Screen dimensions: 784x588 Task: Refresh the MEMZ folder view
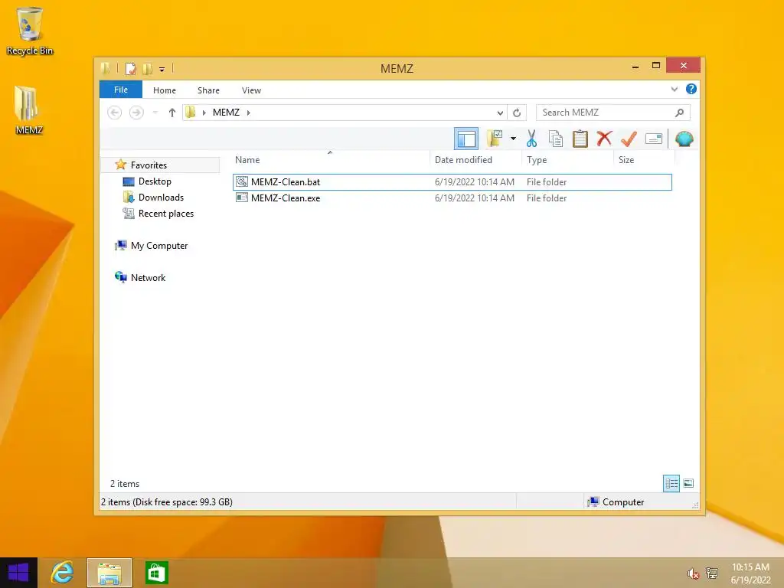[x=517, y=113]
